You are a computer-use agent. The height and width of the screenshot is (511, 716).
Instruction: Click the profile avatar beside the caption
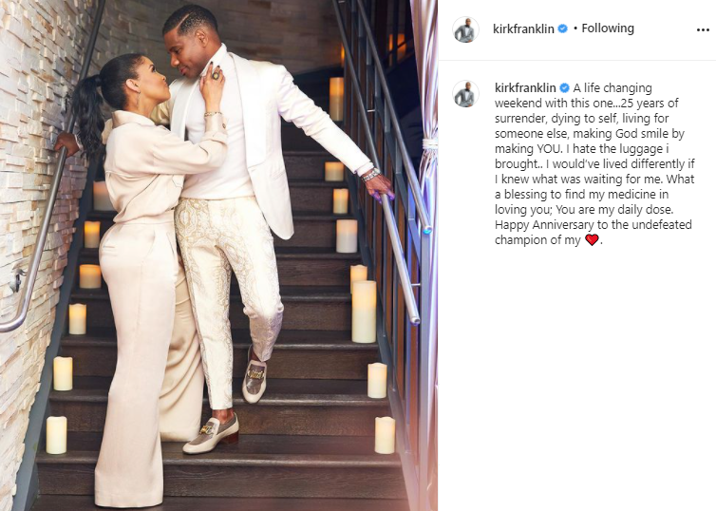[465, 94]
